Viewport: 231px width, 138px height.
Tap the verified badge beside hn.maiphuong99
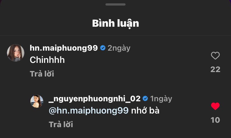(x=103, y=48)
